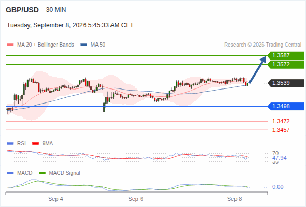Click the blue upward trend arrow
The width and height of the screenshot is (306, 207).
[257, 69]
